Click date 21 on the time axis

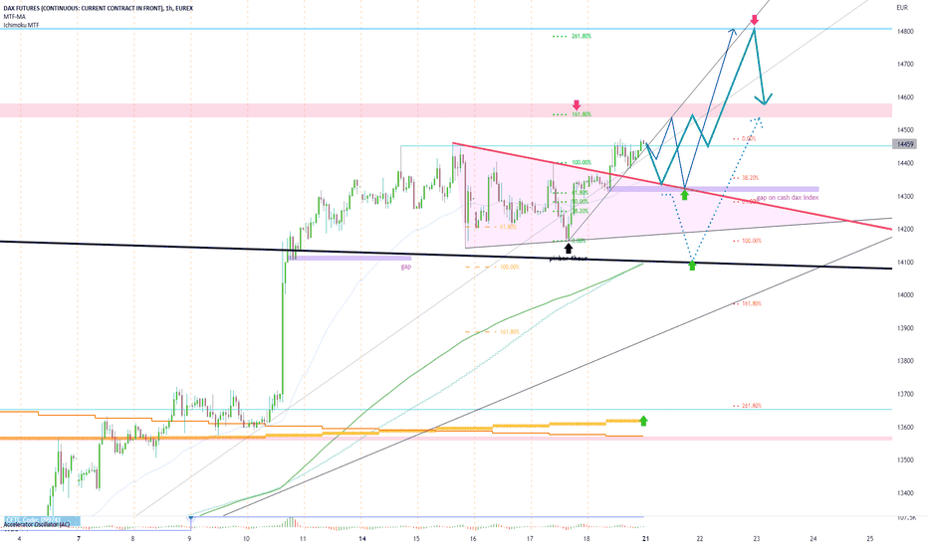(645, 539)
